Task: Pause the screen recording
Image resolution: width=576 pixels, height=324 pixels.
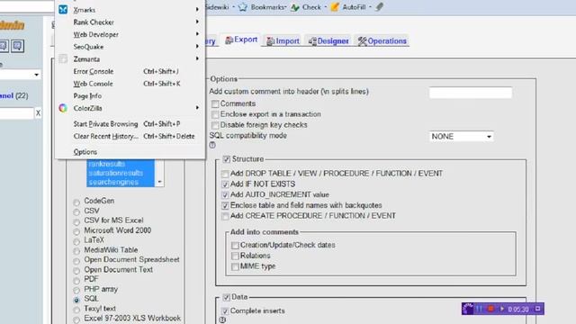Action: click(480, 309)
